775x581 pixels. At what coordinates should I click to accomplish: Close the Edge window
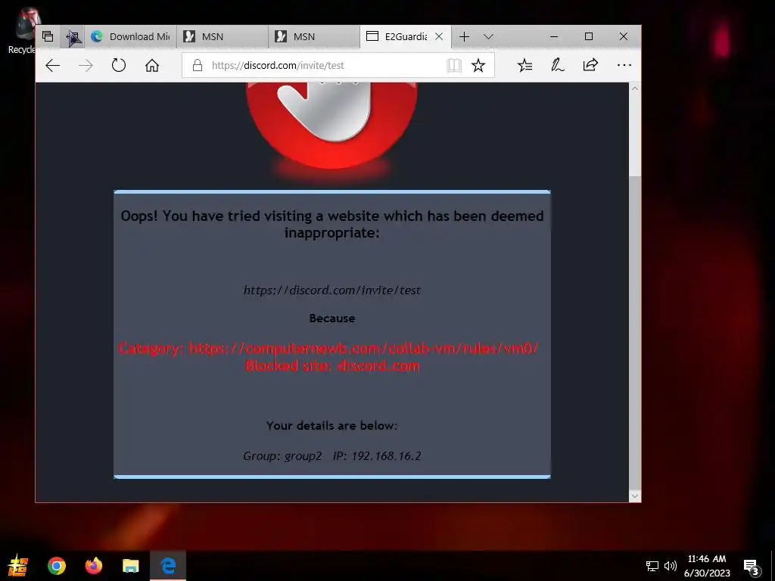(x=624, y=36)
